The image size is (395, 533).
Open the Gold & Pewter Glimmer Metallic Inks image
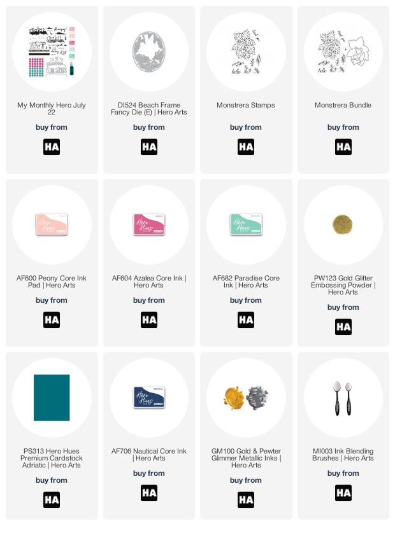[246, 398]
